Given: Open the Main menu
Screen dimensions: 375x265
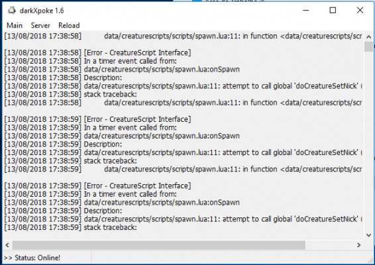Looking at the screenshot, I should (x=15, y=25).
